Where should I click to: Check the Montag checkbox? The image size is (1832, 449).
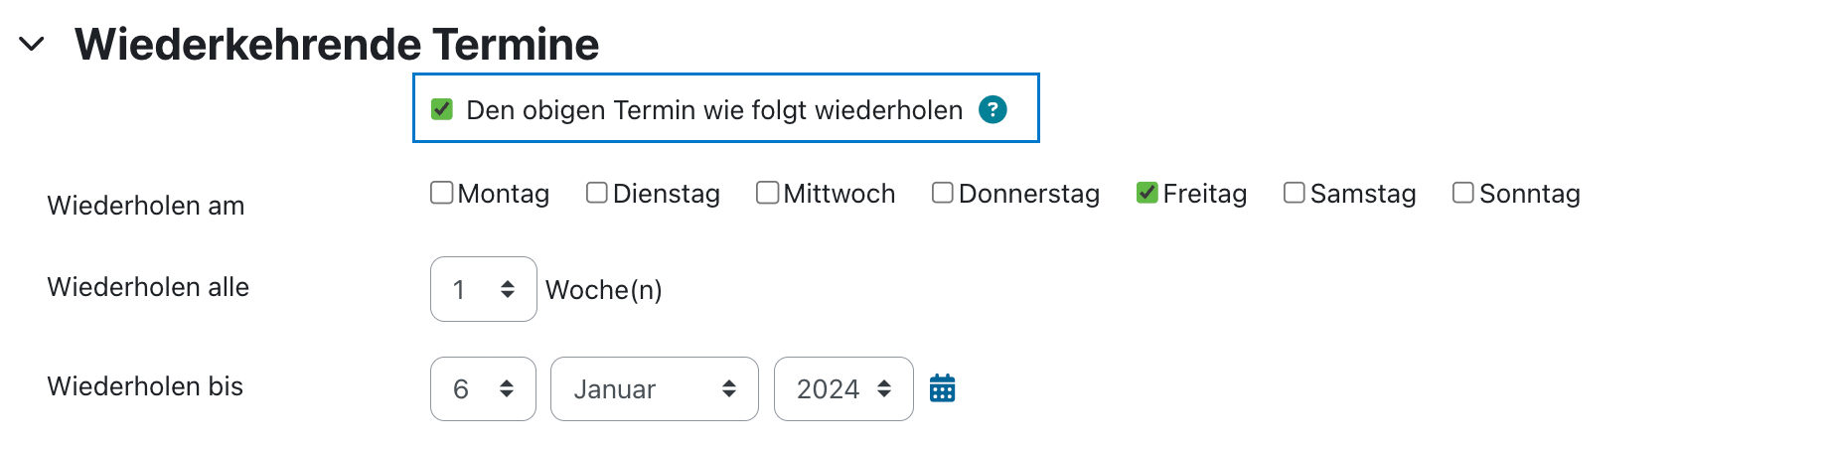(x=442, y=193)
